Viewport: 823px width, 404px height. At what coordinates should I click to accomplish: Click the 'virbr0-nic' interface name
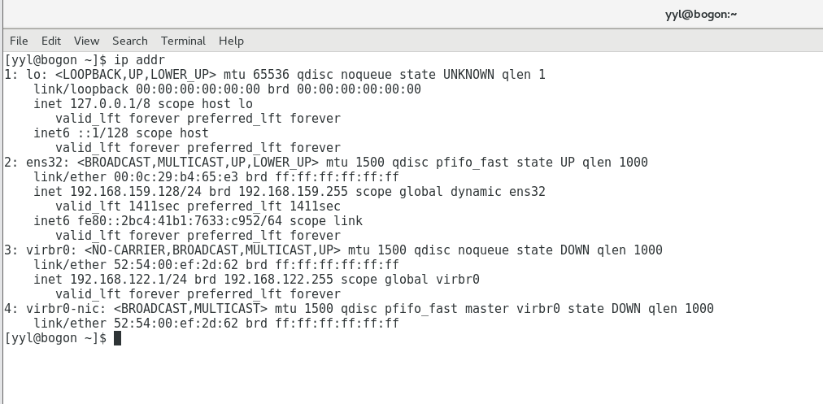point(63,309)
